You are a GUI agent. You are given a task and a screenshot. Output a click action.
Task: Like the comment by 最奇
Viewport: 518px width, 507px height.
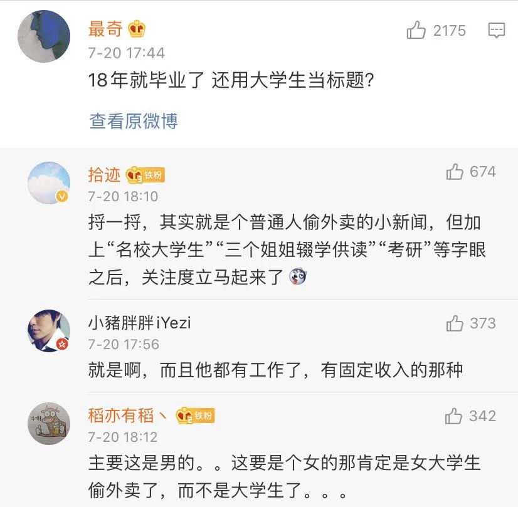416,30
